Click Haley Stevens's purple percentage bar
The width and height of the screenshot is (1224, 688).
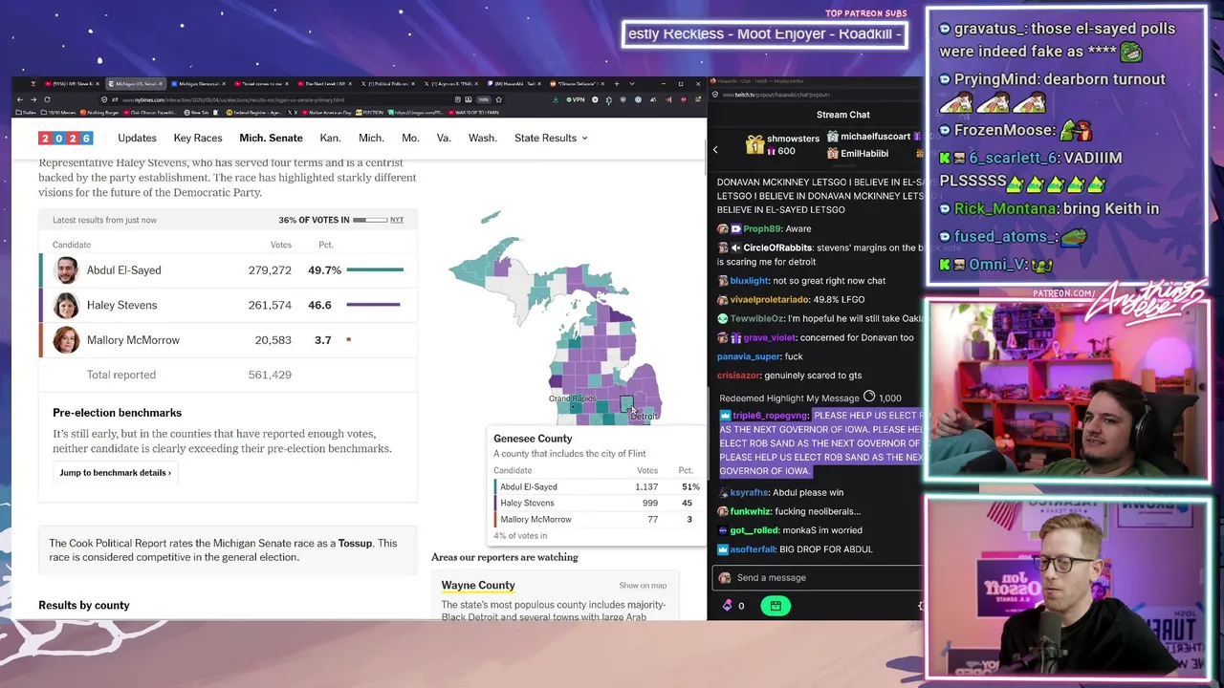point(373,305)
